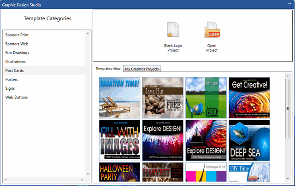295x186 pixels.
Task: Open the Illustrations category
Action: (15, 62)
